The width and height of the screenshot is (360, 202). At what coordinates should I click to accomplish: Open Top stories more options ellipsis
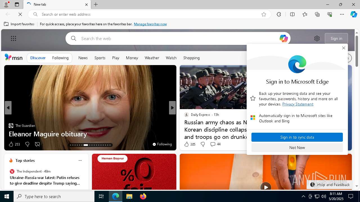point(80,160)
